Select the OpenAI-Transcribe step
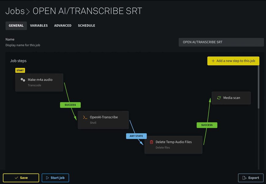This screenshot has height=184, width=266. click(103, 120)
